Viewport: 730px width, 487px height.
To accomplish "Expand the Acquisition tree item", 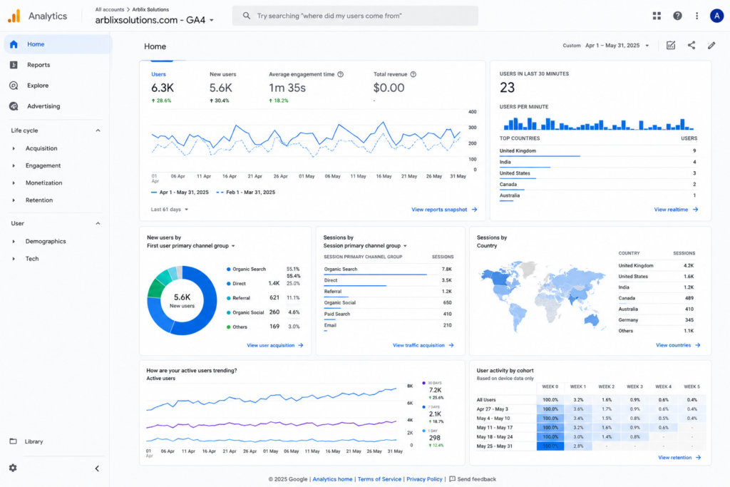I will pos(14,148).
